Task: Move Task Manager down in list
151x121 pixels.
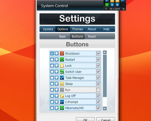Action: tap(57, 78)
